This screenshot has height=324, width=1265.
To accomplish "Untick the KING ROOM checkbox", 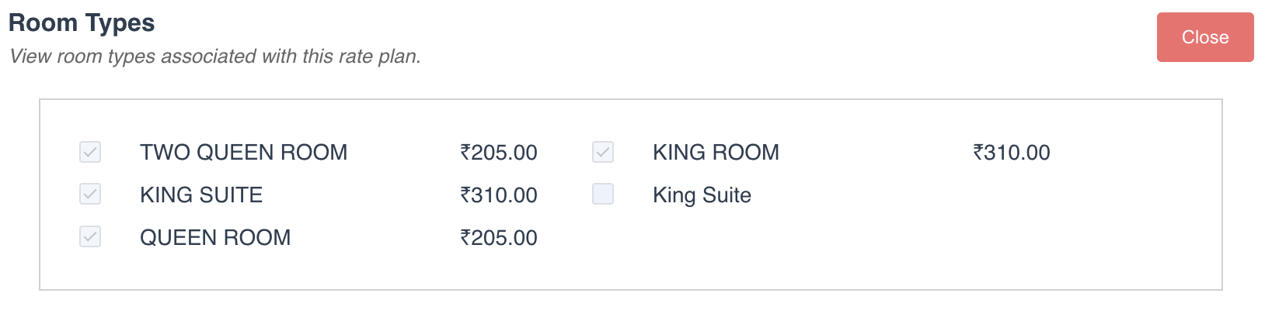I will click(x=603, y=152).
